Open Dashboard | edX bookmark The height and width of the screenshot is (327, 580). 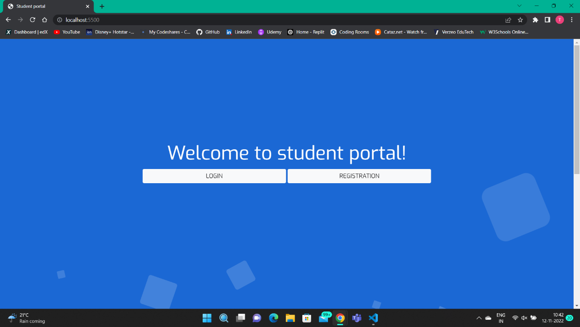[27, 32]
